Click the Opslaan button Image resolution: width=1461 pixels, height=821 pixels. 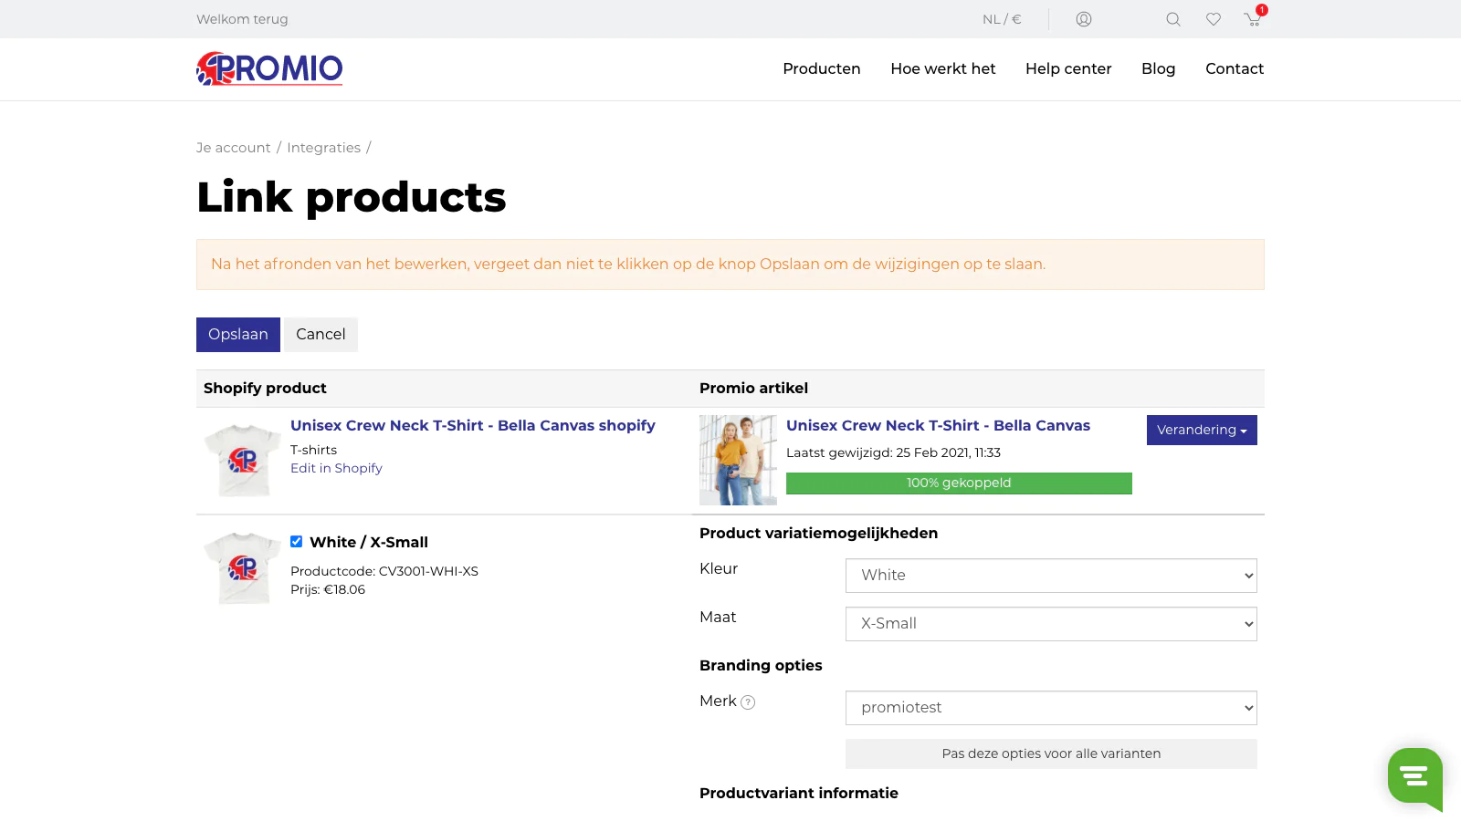[238, 335]
